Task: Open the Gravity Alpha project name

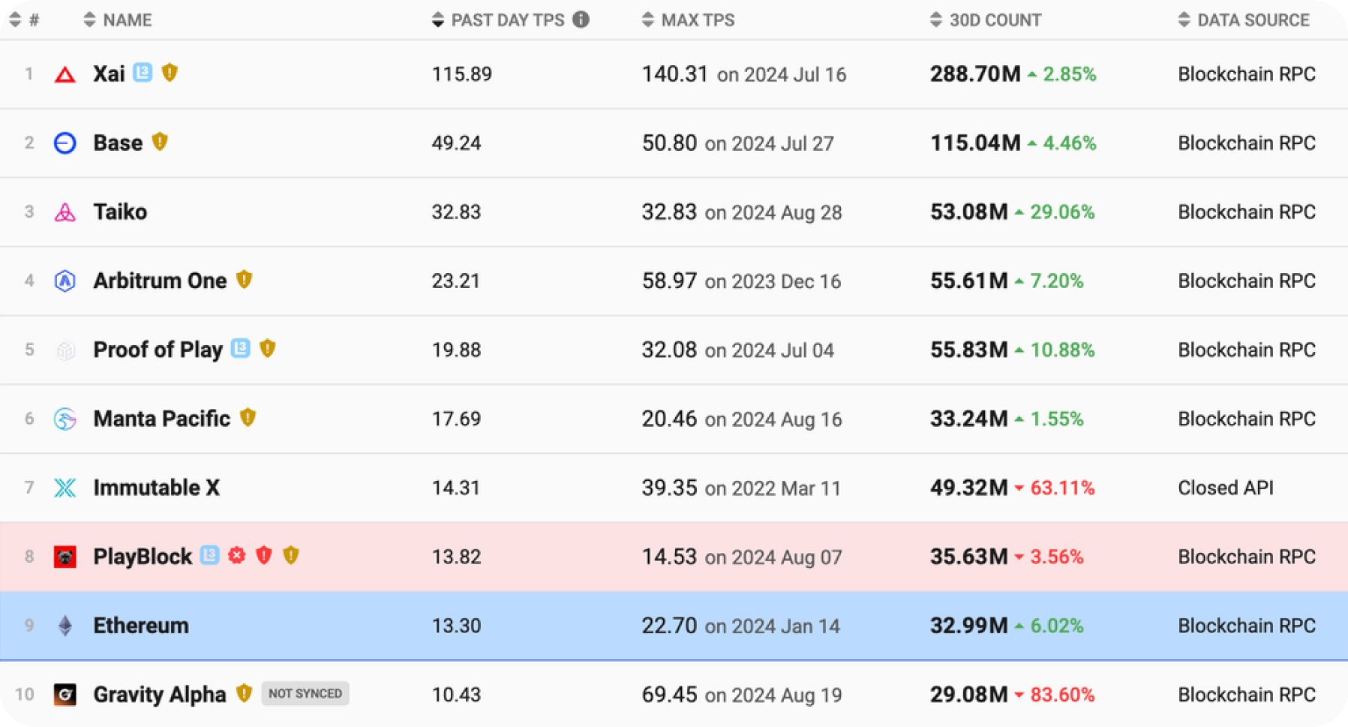Action: [x=160, y=695]
